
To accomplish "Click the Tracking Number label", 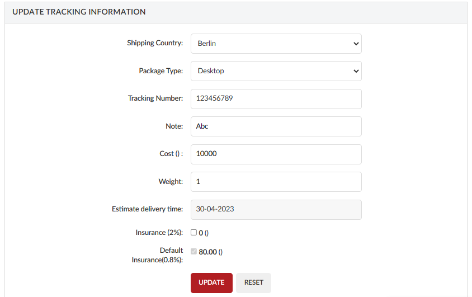I will pyautogui.click(x=155, y=98).
